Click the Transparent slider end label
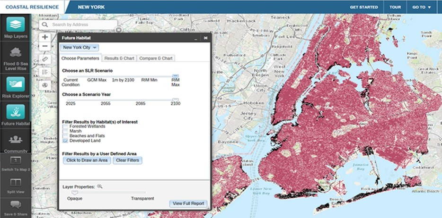Screen dimensions: 442x218 [142, 199]
